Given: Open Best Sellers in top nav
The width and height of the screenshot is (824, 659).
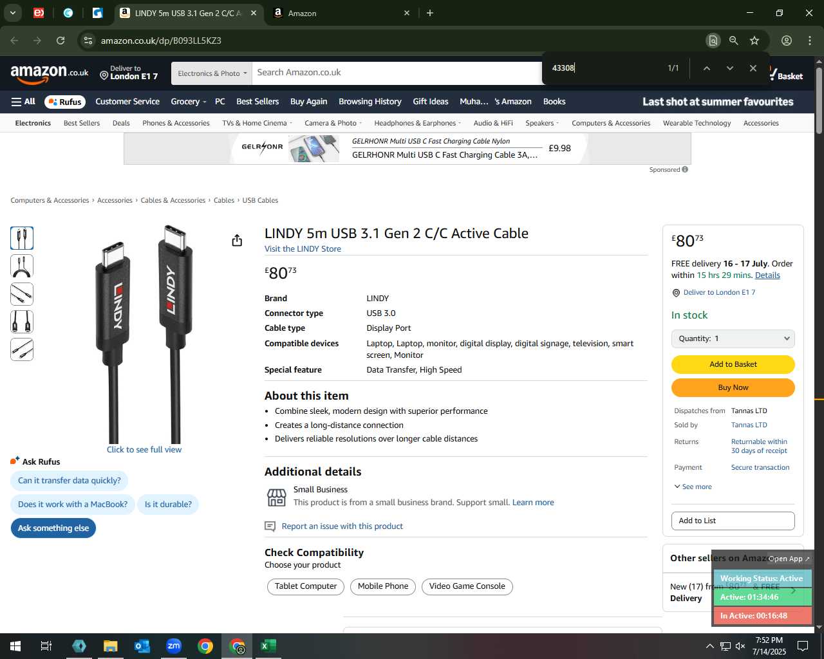Looking at the screenshot, I should pos(257,102).
